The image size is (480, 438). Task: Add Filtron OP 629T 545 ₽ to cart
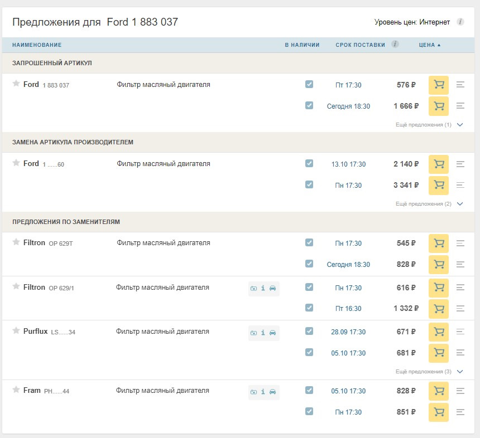[x=438, y=244]
